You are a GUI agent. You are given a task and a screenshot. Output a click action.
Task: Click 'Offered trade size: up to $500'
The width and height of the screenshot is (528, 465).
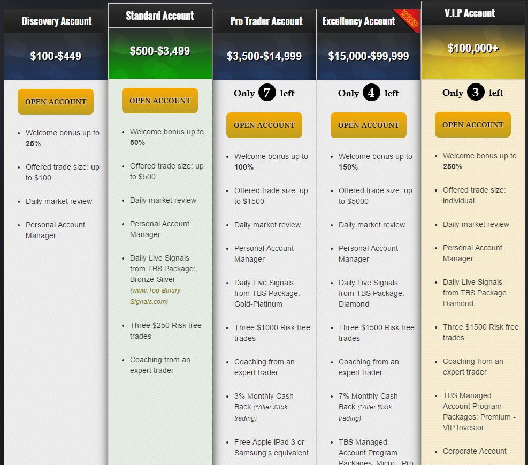[167, 171]
